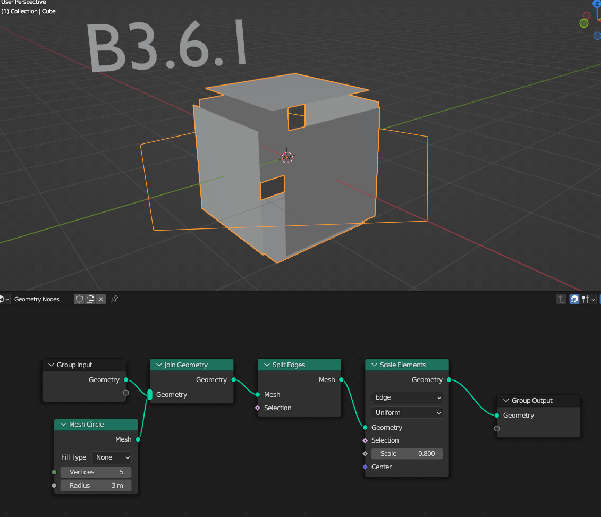Click the Geometry Nodes name field
The width and height of the screenshot is (601, 517).
click(41, 299)
